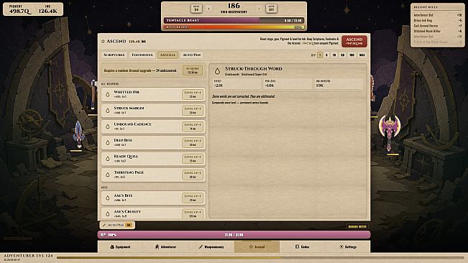Image resolution: width=468 pixels, height=263 pixels.
Task: Level up Axe's Cruelty
Action: click(193, 214)
